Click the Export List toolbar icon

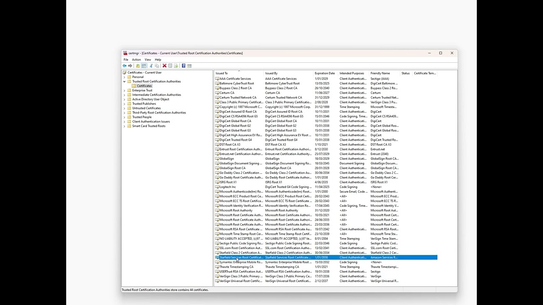(x=176, y=66)
